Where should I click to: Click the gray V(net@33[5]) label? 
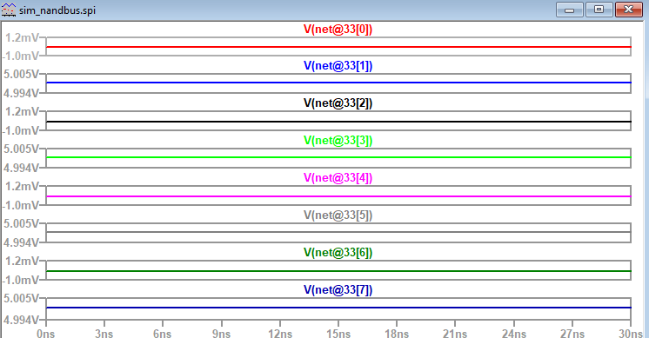click(338, 215)
